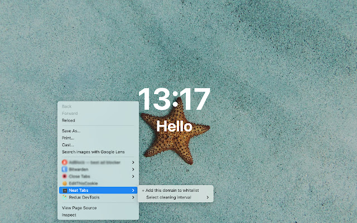Click the Hello greeting text
The width and height of the screenshot is (357, 223).
(174, 127)
